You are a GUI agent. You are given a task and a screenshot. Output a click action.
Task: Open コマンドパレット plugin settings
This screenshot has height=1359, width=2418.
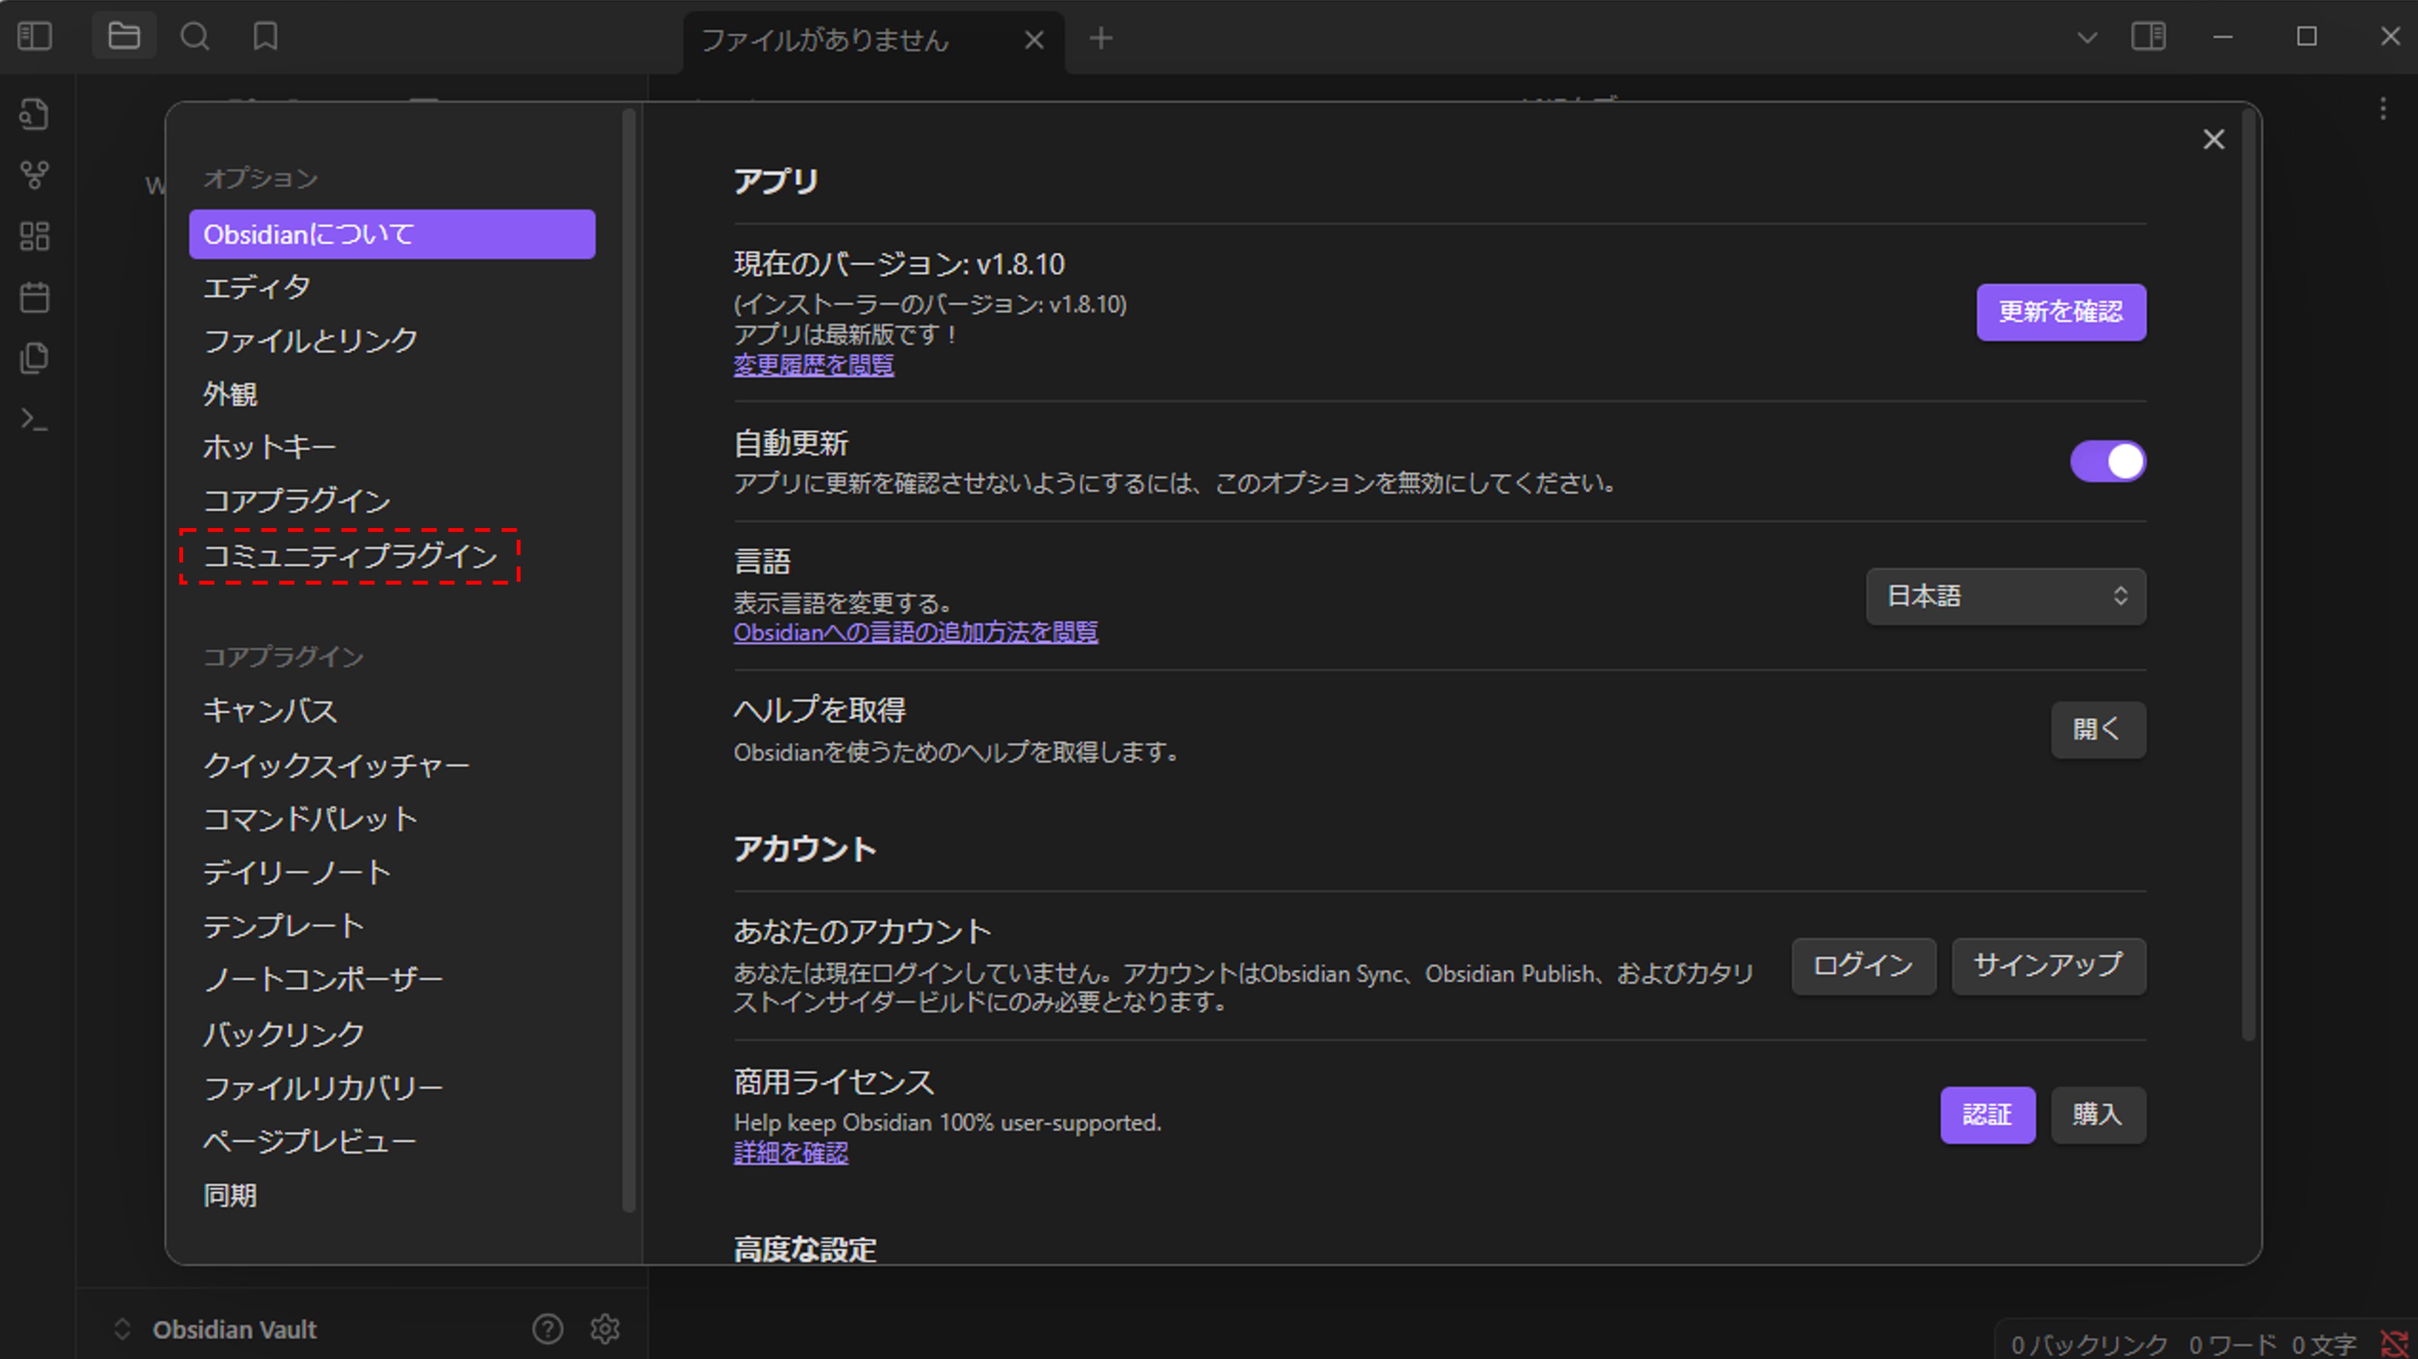pyautogui.click(x=392, y=820)
